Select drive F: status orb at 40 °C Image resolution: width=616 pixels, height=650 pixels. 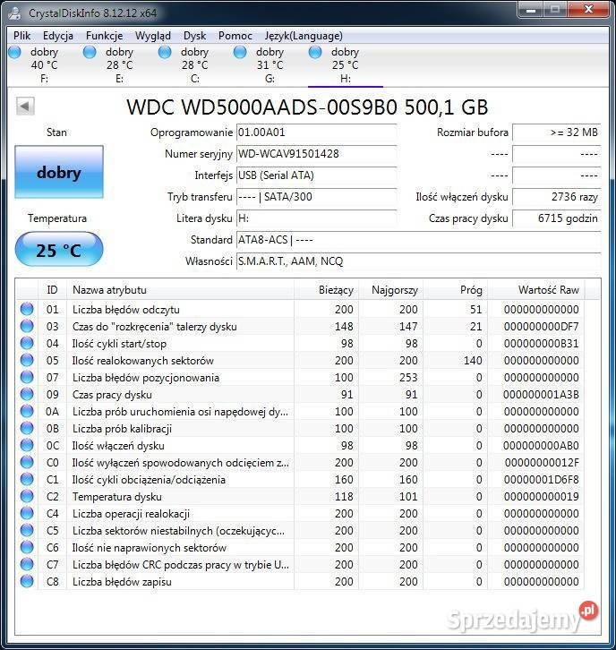[x=14, y=52]
